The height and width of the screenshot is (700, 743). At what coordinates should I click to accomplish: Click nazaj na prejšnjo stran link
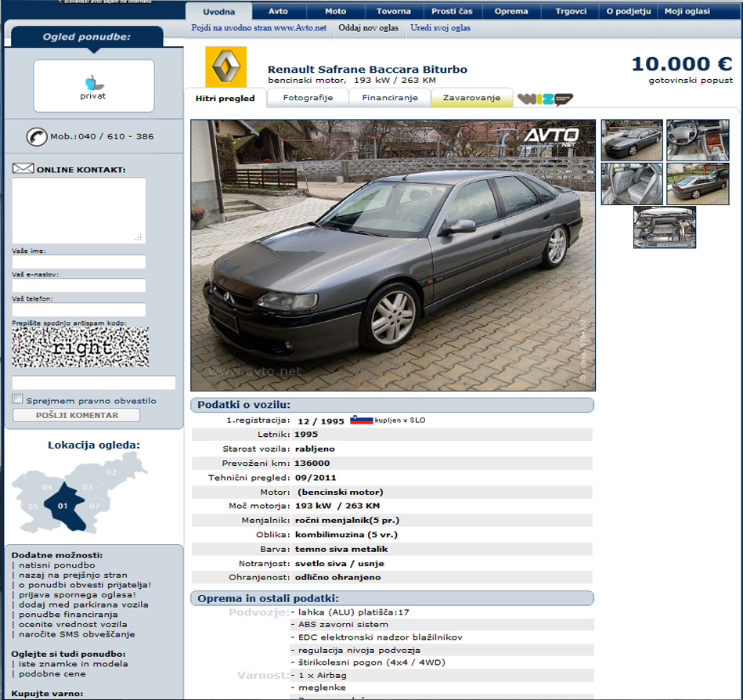(73, 575)
